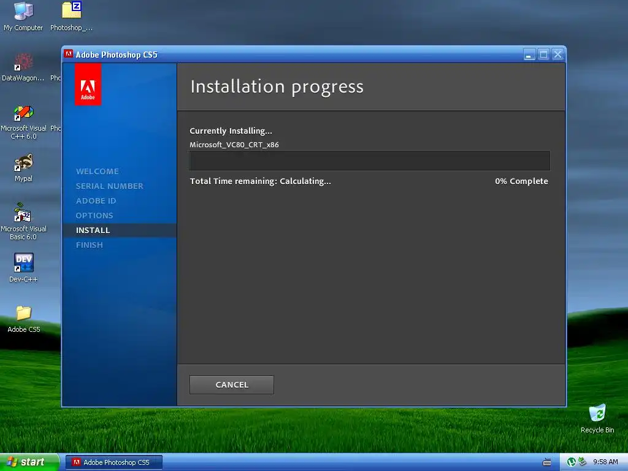Image resolution: width=628 pixels, height=471 pixels.
Task: Click the Microsoft_VC80_CRT_x86 component text
Action: [x=234, y=145]
